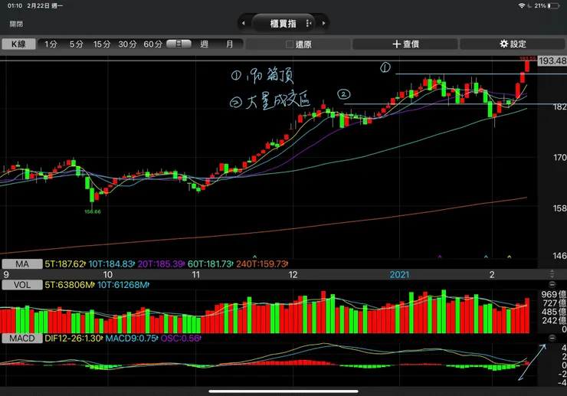This screenshot has width=567, height=396.
Task: Enable the 還原 checkbox
Action: click(290, 44)
